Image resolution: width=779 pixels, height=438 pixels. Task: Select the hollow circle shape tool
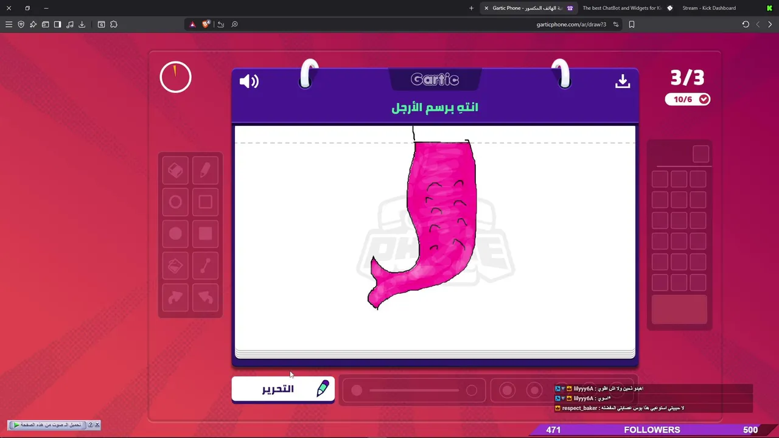point(175,202)
